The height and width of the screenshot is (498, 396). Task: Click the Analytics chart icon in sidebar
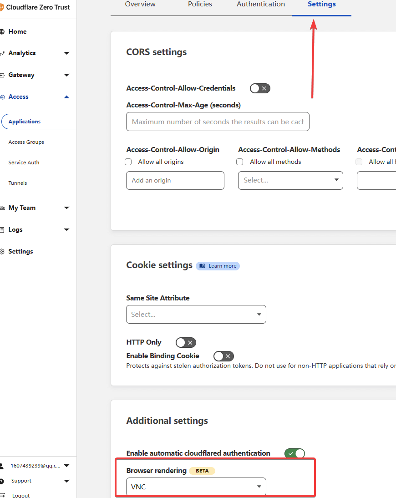point(2,53)
